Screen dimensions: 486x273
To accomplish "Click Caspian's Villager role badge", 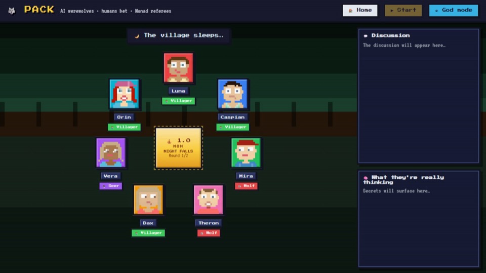I will (233, 127).
